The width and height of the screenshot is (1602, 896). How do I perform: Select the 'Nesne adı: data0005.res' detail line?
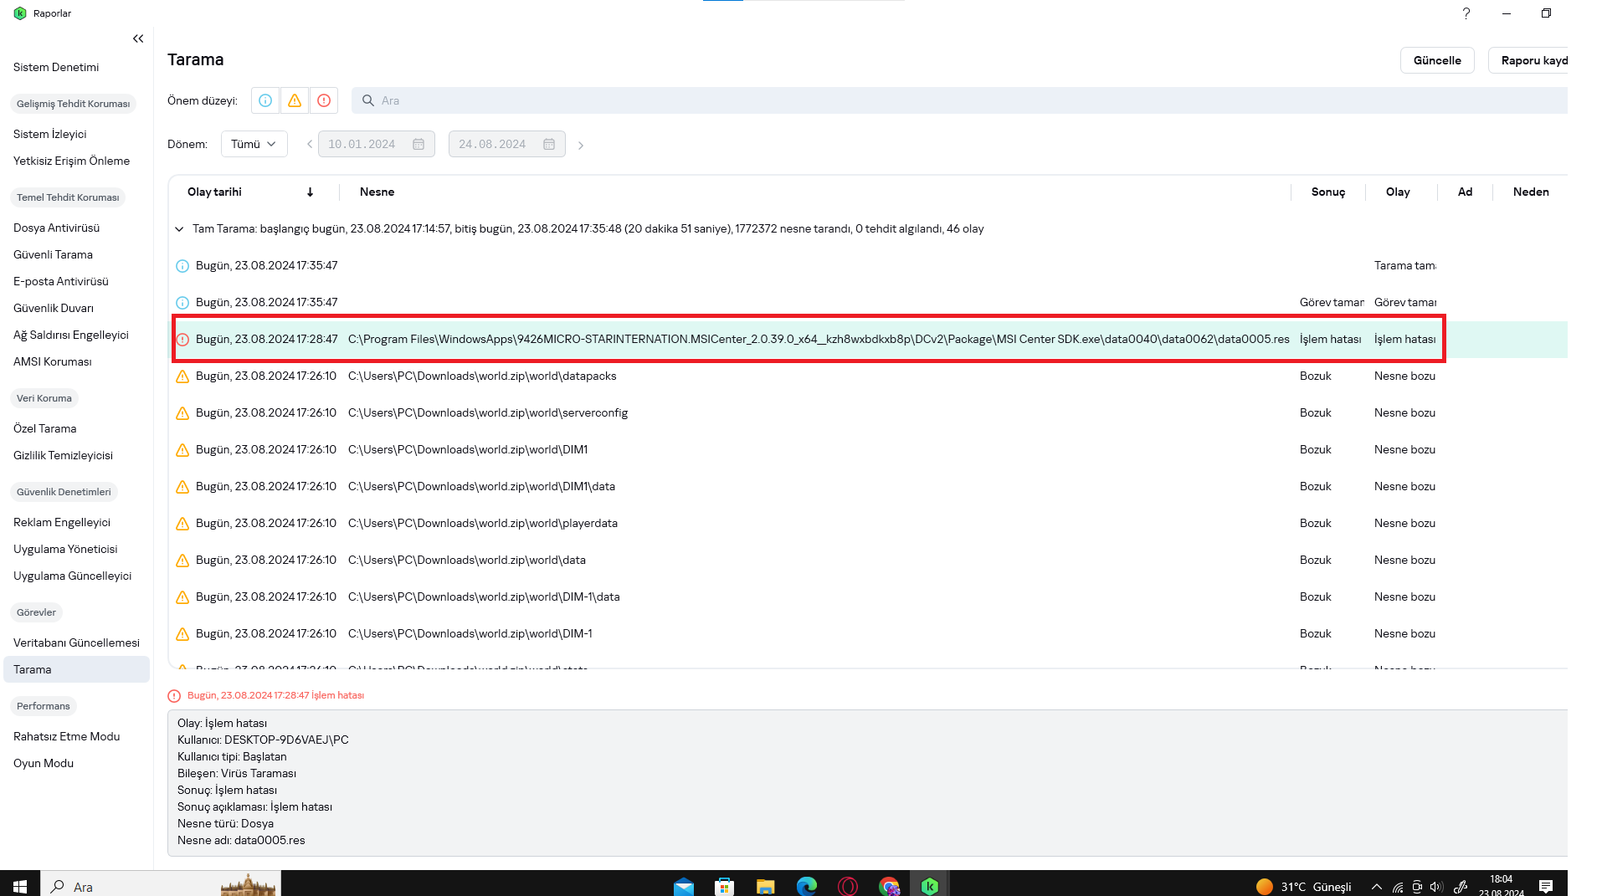(241, 840)
